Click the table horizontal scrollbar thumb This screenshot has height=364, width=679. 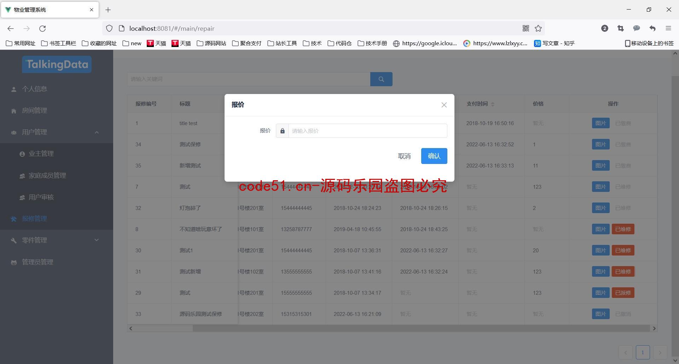(421, 328)
